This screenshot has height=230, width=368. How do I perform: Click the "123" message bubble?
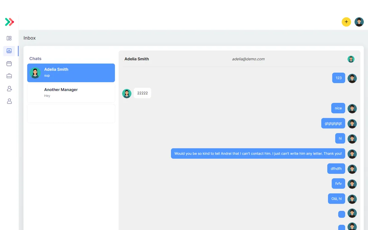(x=339, y=78)
